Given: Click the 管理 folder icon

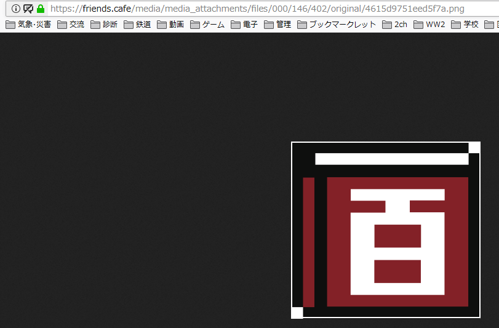Looking at the screenshot, I should point(269,25).
